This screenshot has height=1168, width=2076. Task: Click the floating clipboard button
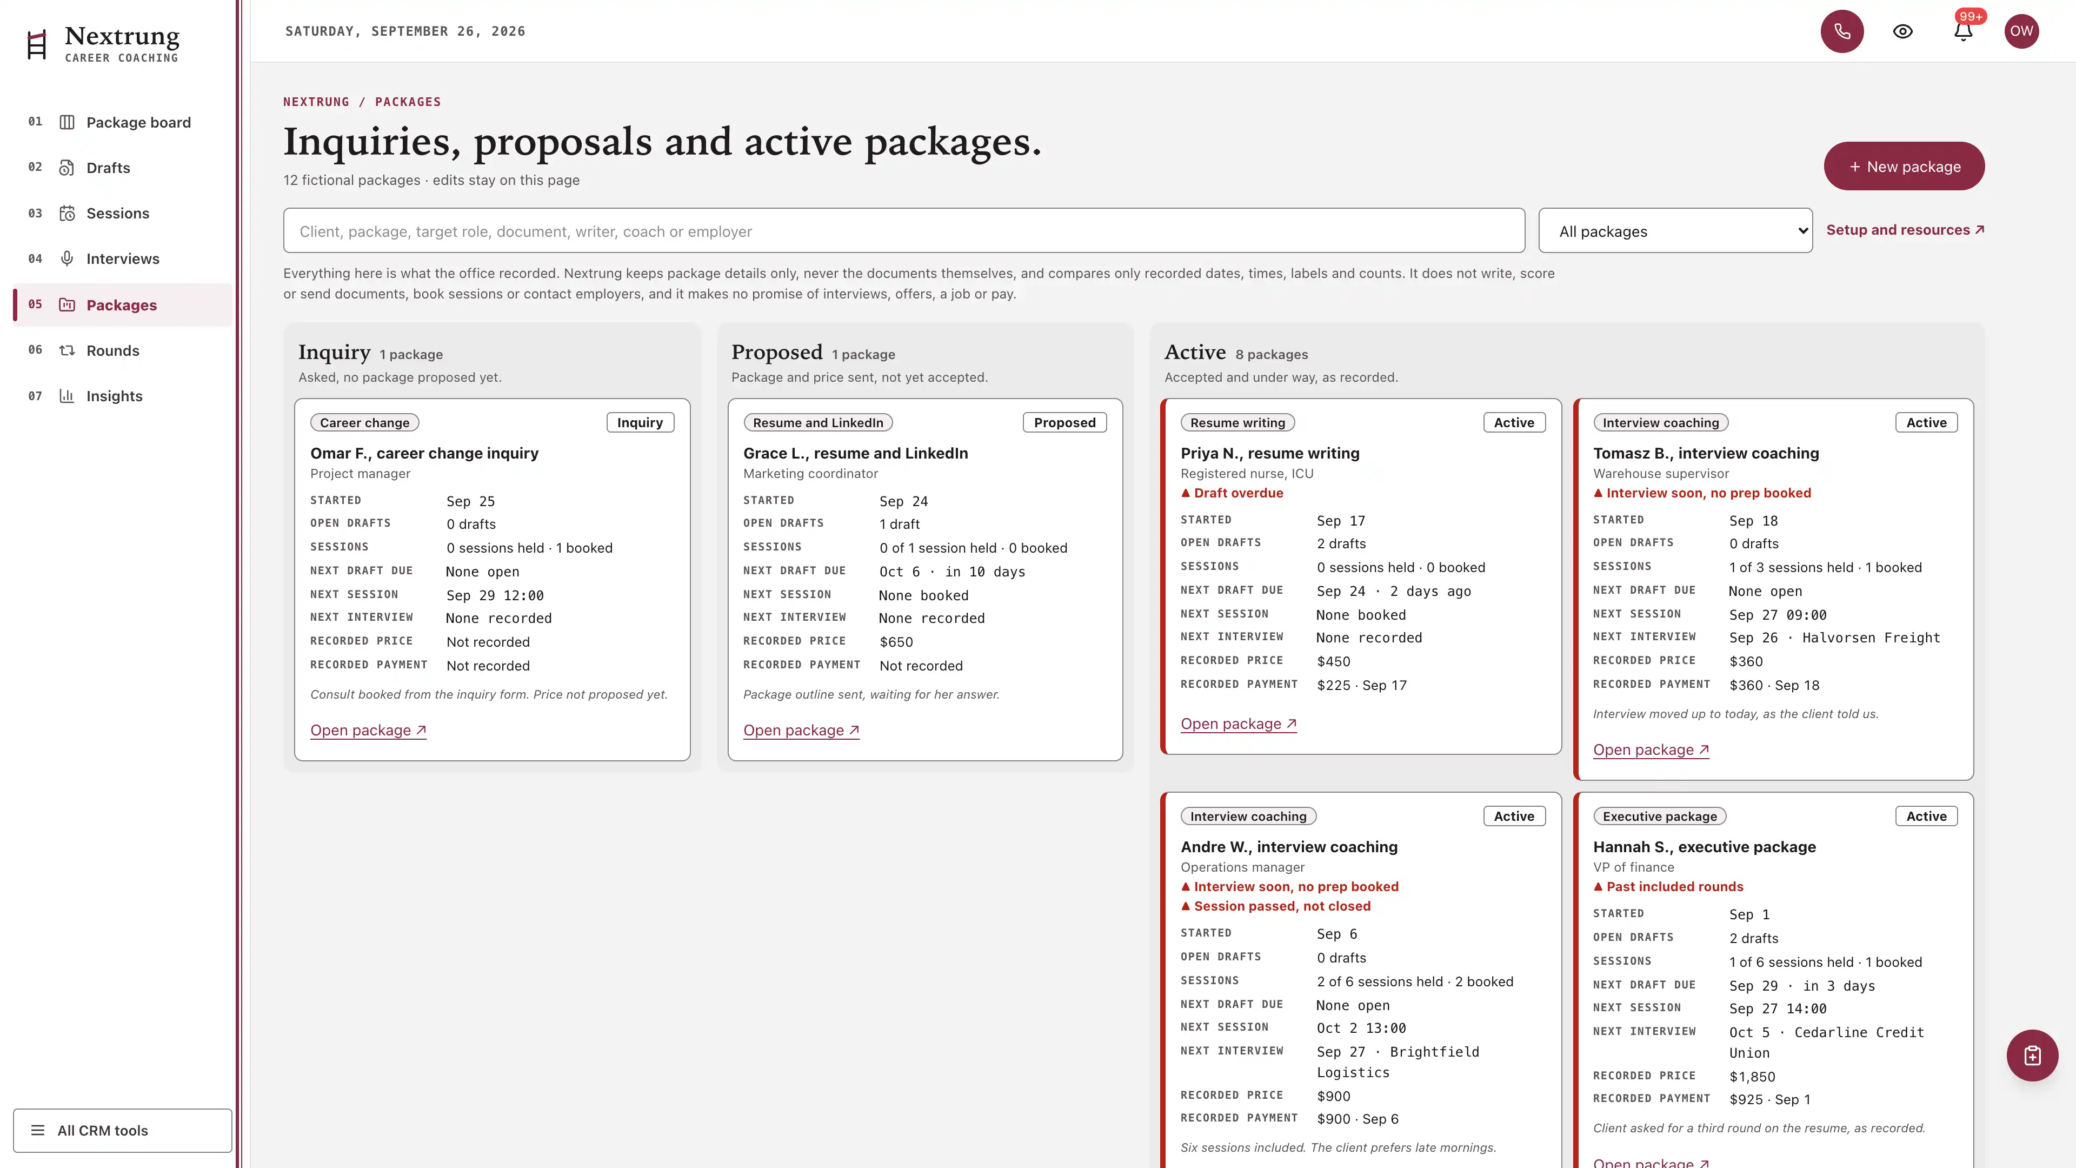click(2032, 1055)
